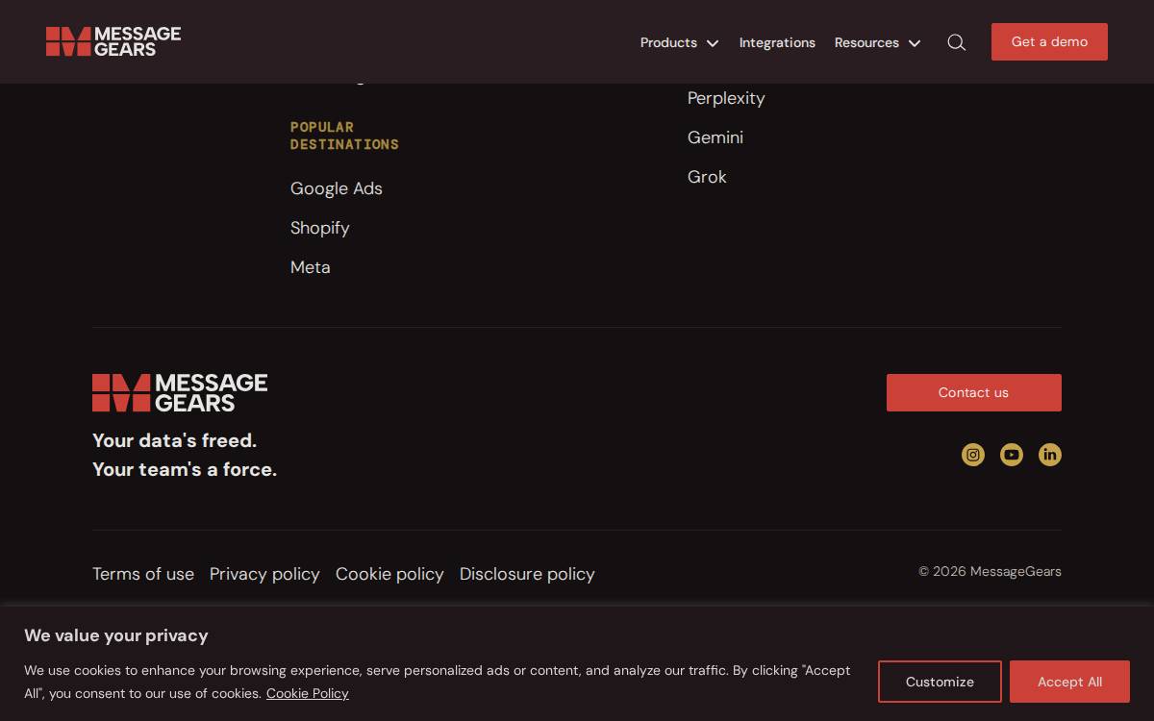Click the Popular Destinations heading

coord(344,136)
